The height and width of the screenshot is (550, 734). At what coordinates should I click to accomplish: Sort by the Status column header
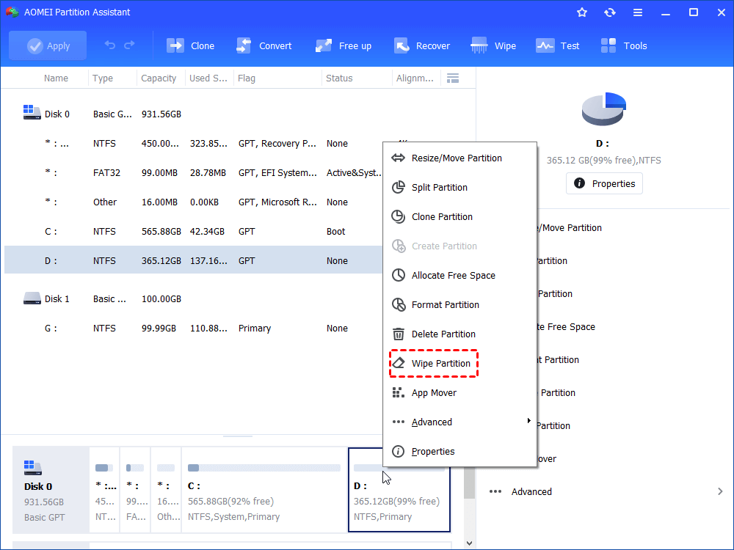pos(357,78)
